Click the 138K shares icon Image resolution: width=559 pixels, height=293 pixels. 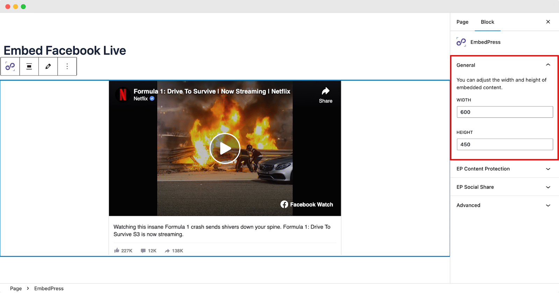click(x=167, y=251)
